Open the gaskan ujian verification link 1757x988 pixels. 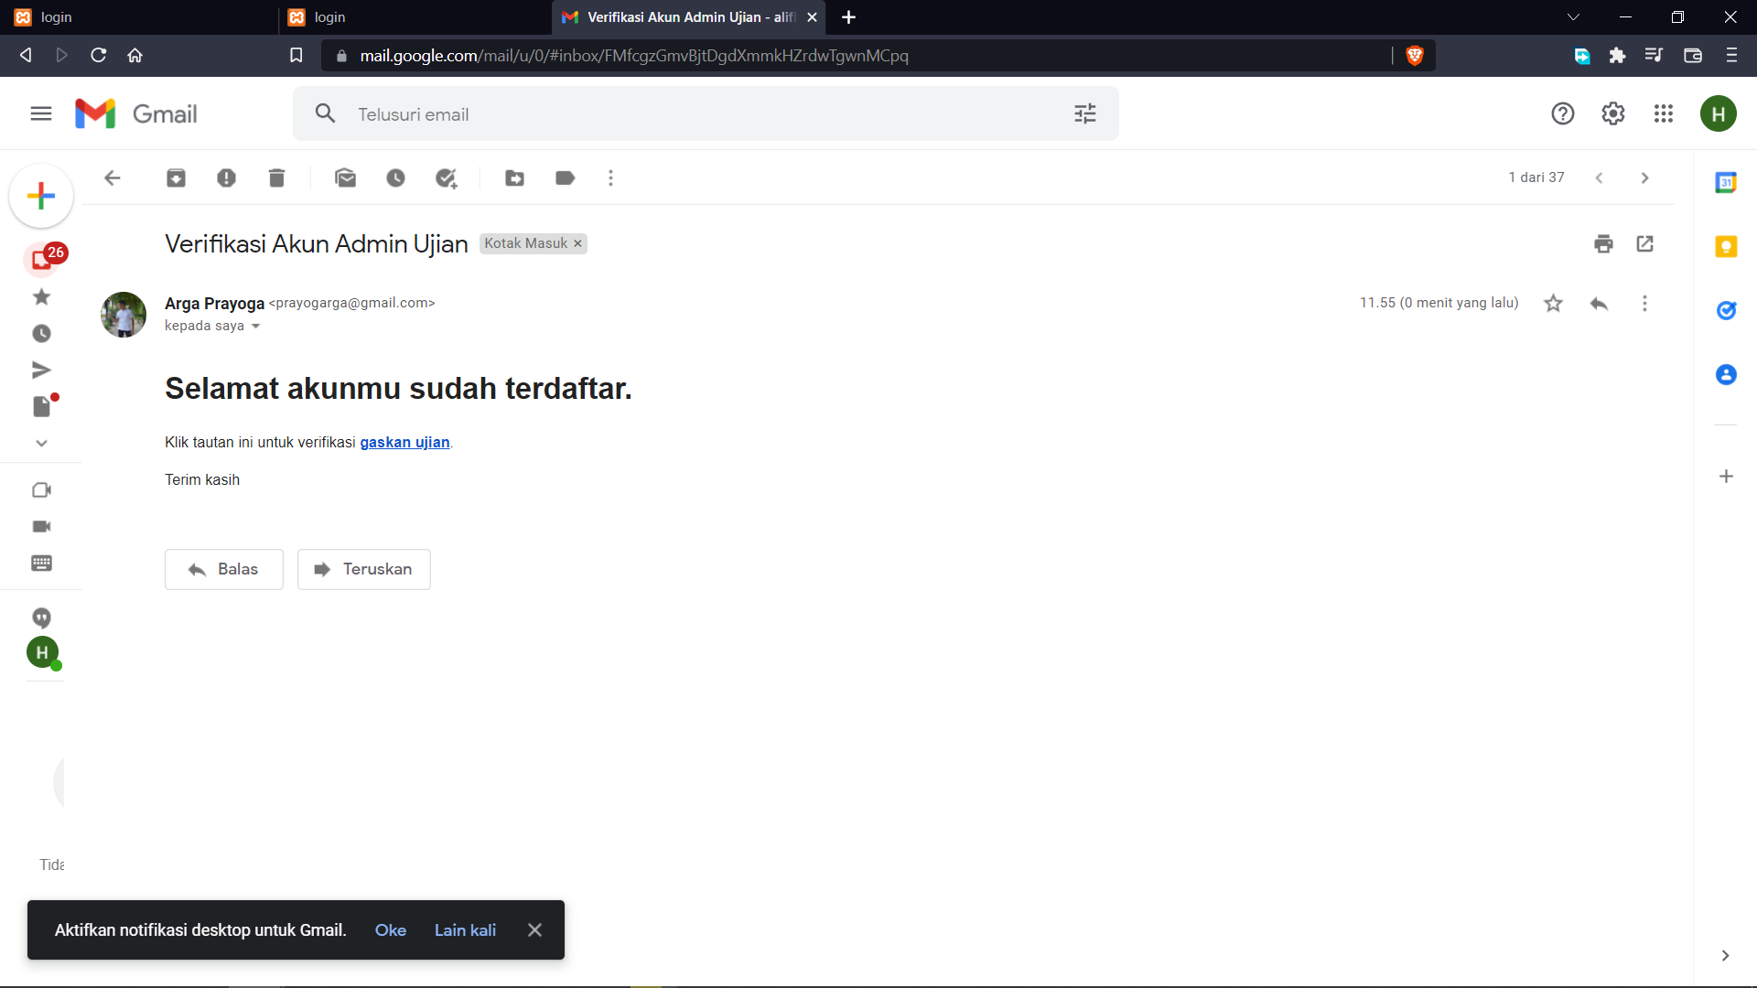pos(404,443)
